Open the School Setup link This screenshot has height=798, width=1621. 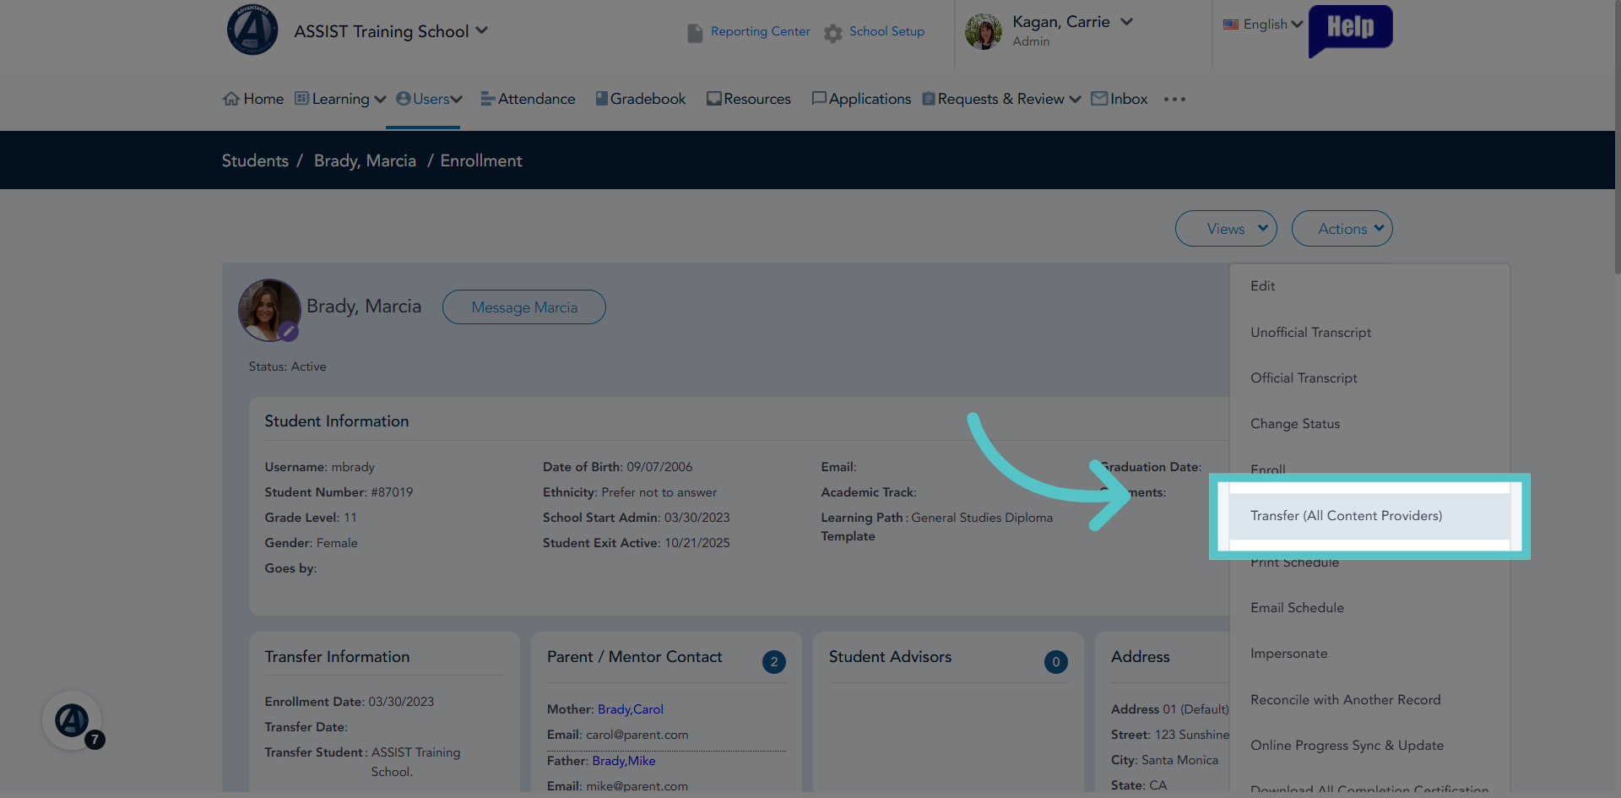coord(886,31)
